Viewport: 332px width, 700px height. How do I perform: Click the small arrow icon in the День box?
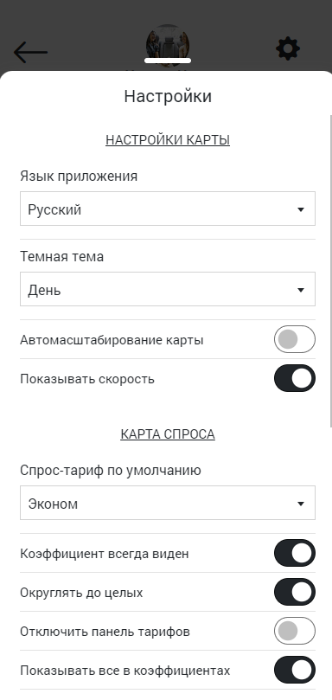pos(301,290)
